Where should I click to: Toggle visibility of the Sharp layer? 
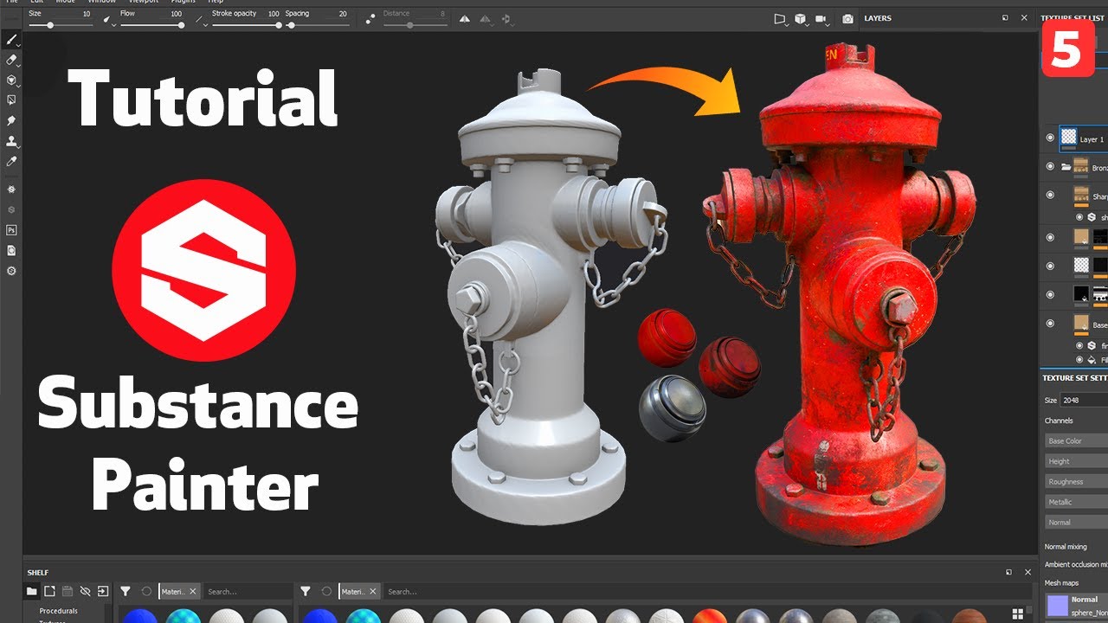(1050, 196)
